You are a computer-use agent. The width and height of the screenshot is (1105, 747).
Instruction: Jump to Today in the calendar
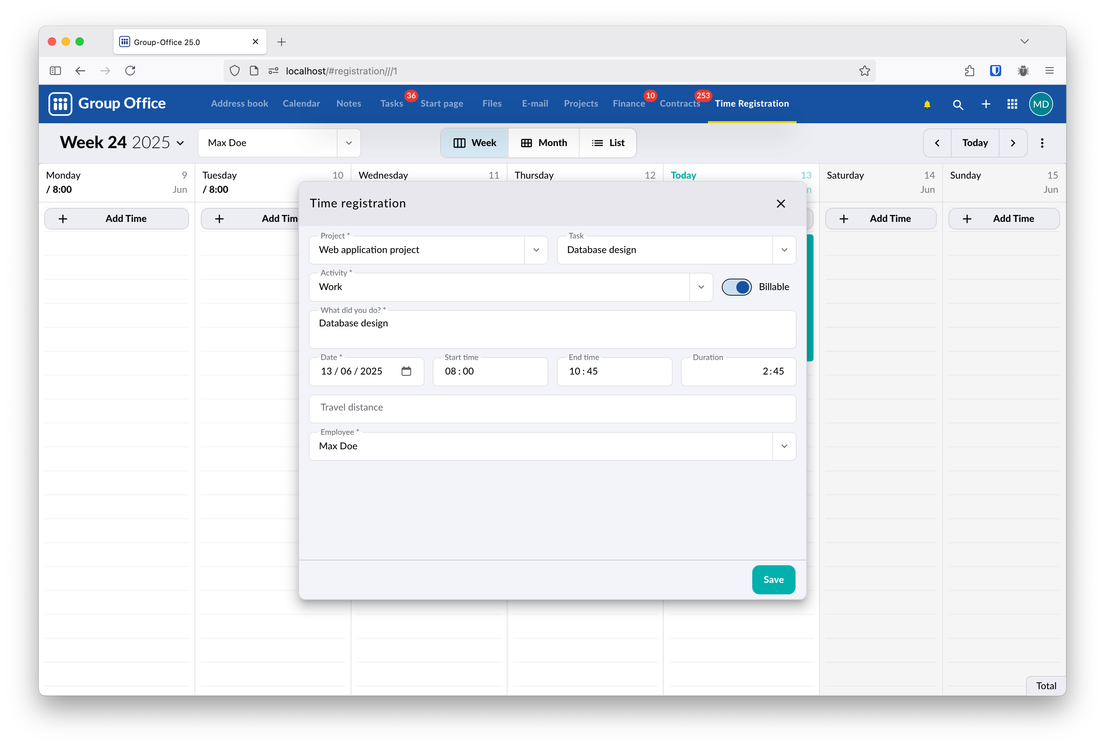click(975, 143)
